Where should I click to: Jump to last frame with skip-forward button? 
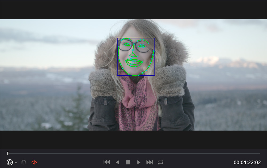pyautogui.click(x=150, y=162)
